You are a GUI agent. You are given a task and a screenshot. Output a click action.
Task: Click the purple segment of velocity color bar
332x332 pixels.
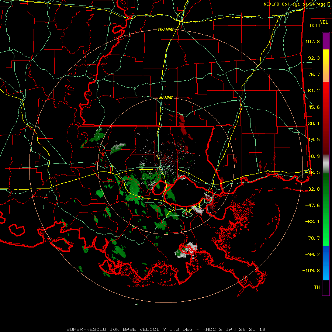point(326,41)
